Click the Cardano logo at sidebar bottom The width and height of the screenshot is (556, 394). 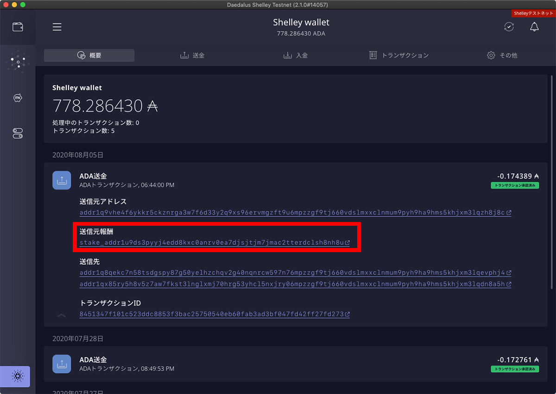(x=18, y=376)
